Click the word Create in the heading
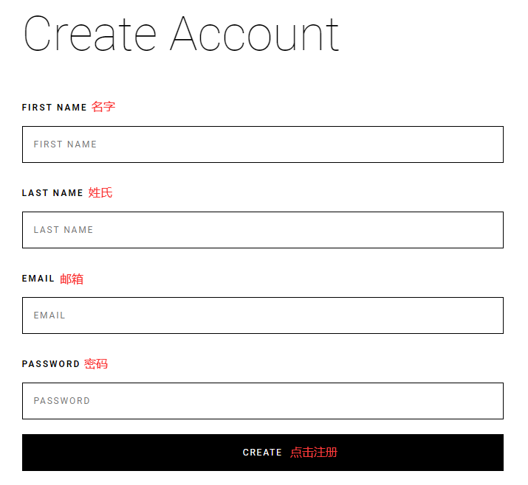 tap(90, 34)
